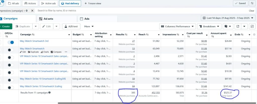The height and width of the screenshot is (104, 257).
Task: Remove the impressions filter with the X
Action: tap(32, 11)
